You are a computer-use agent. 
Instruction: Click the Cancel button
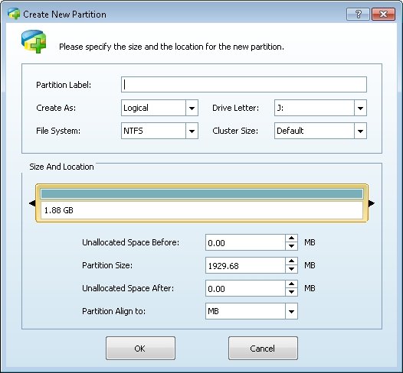pos(263,348)
